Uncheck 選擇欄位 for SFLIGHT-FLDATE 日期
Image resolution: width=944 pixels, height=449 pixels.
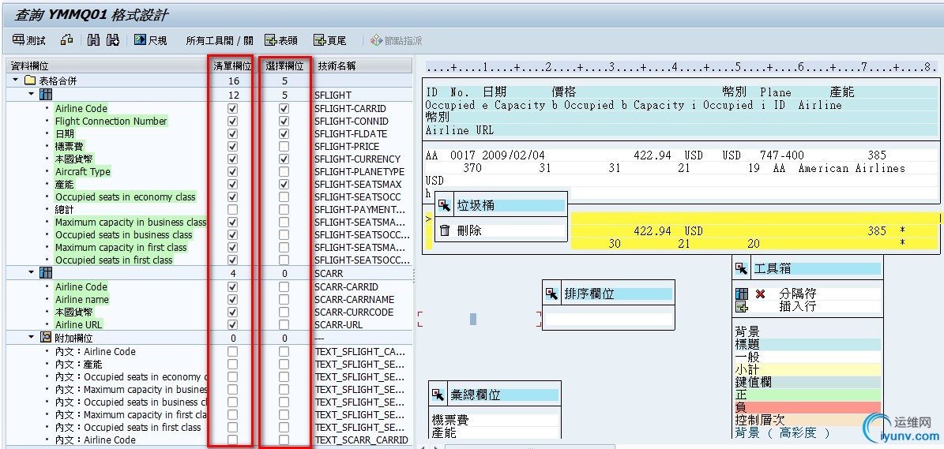point(284,134)
